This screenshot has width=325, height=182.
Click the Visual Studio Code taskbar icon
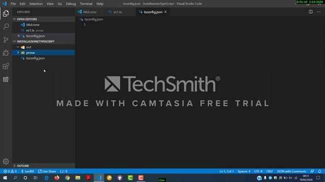[99, 177]
